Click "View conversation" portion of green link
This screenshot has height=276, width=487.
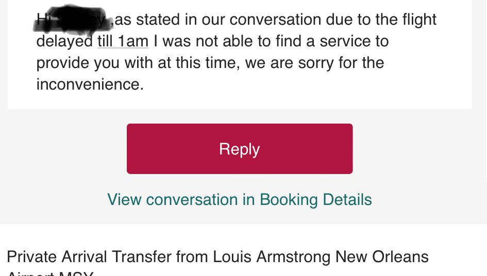click(x=172, y=199)
